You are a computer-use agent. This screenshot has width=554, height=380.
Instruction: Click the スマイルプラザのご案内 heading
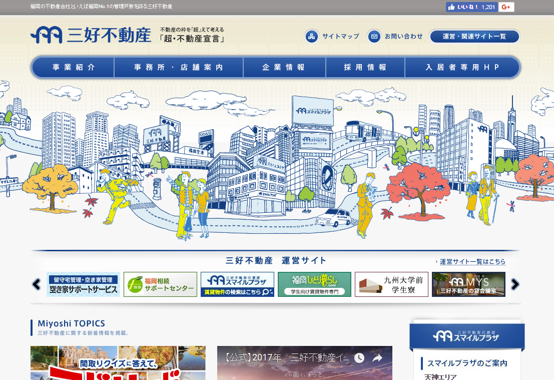(x=467, y=363)
